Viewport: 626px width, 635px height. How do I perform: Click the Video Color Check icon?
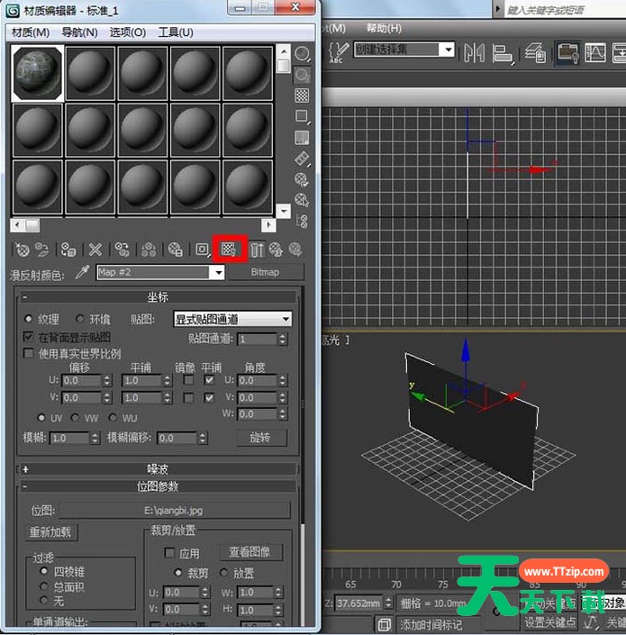click(x=302, y=138)
